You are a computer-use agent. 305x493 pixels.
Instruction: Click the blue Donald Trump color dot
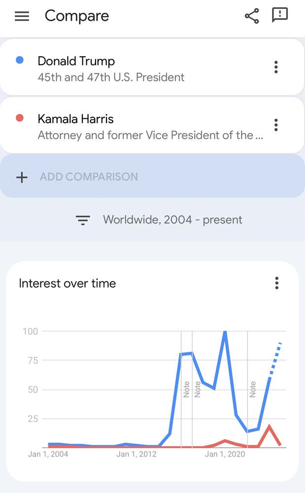pyautogui.click(x=20, y=60)
